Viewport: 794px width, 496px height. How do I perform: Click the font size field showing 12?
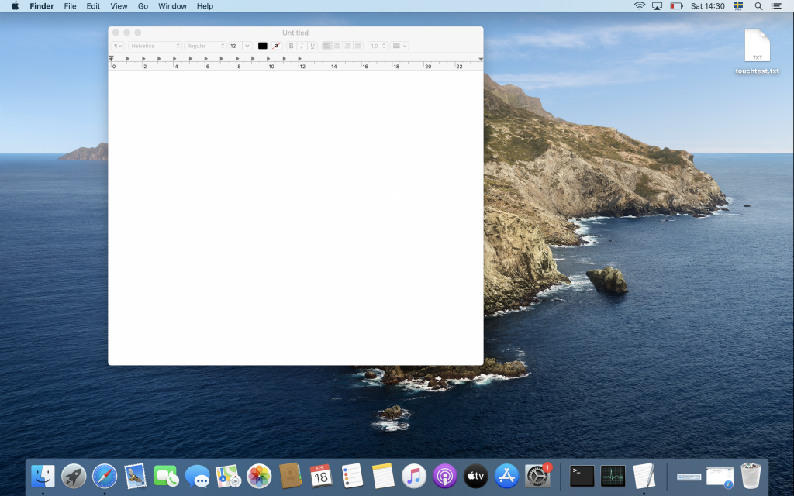[x=236, y=46]
